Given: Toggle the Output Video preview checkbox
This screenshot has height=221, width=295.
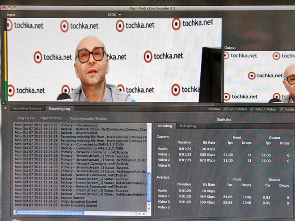Looking at the screenshot, I should point(251,109).
